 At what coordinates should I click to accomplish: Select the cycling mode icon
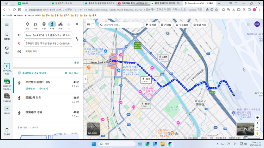(x=61, y=26)
